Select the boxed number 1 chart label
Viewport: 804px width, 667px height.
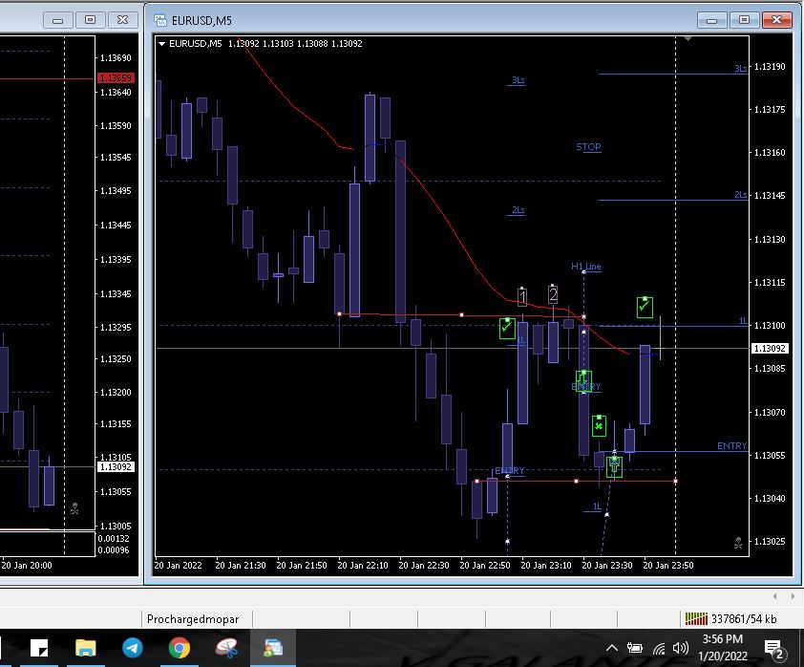522,296
